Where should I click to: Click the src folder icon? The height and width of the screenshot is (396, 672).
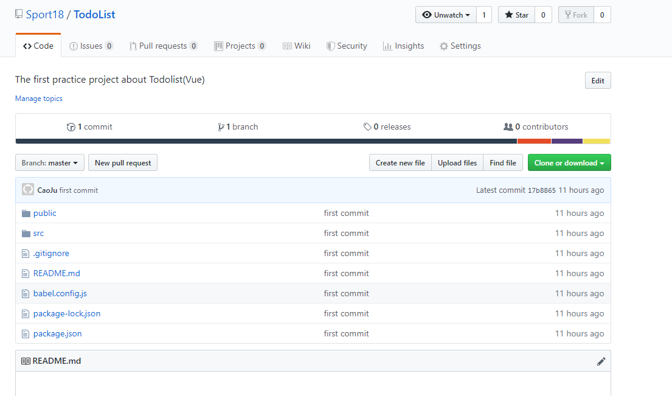[x=26, y=234]
